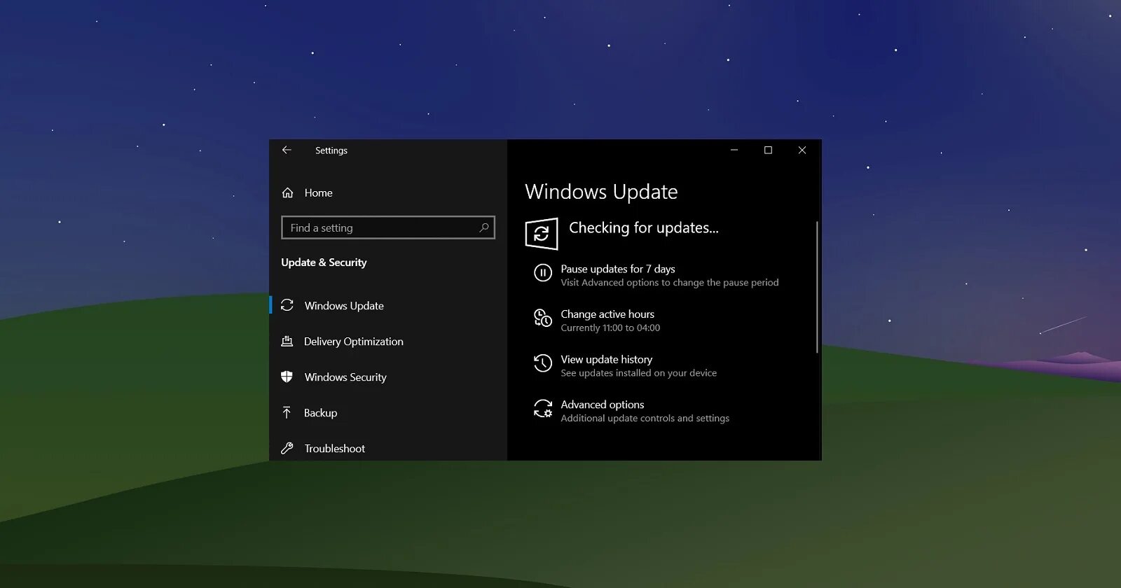1121x588 pixels.
Task: Click the vertical scrollbar in Windows Update pane
Action: [817, 287]
